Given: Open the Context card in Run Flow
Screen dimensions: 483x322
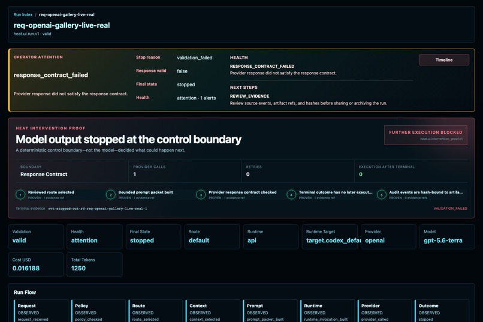Looking at the screenshot, I should pyautogui.click(x=213, y=311).
